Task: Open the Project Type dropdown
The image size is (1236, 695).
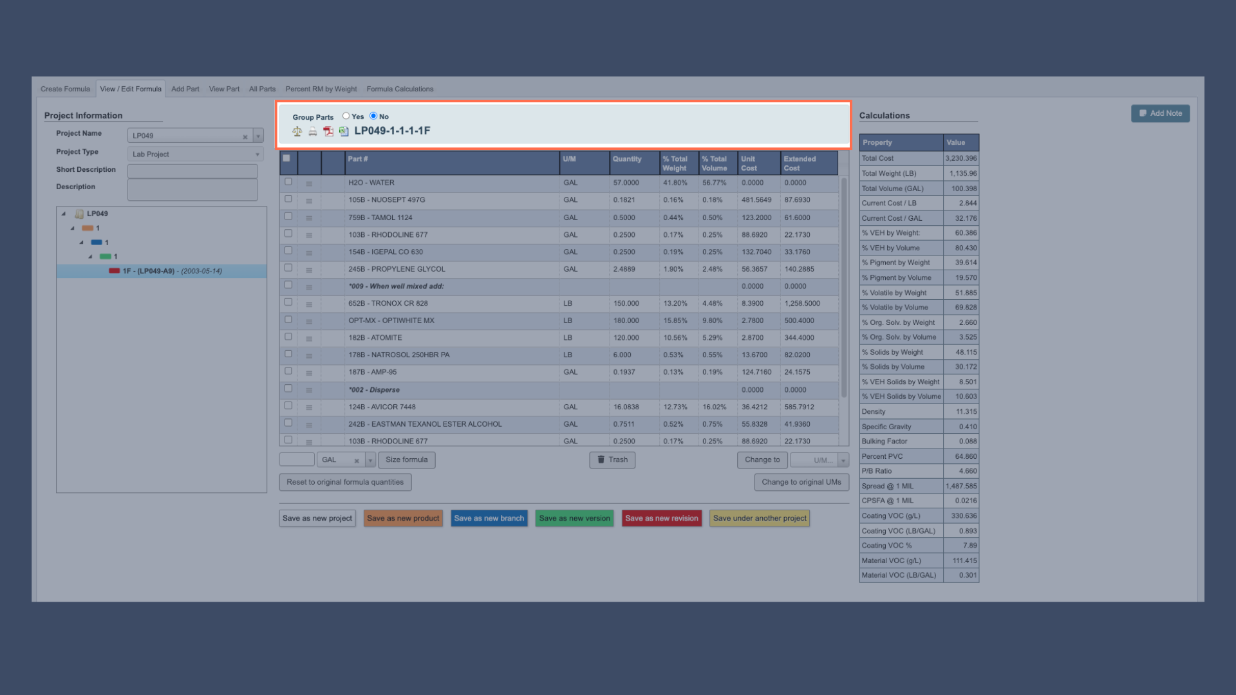Action: click(256, 154)
